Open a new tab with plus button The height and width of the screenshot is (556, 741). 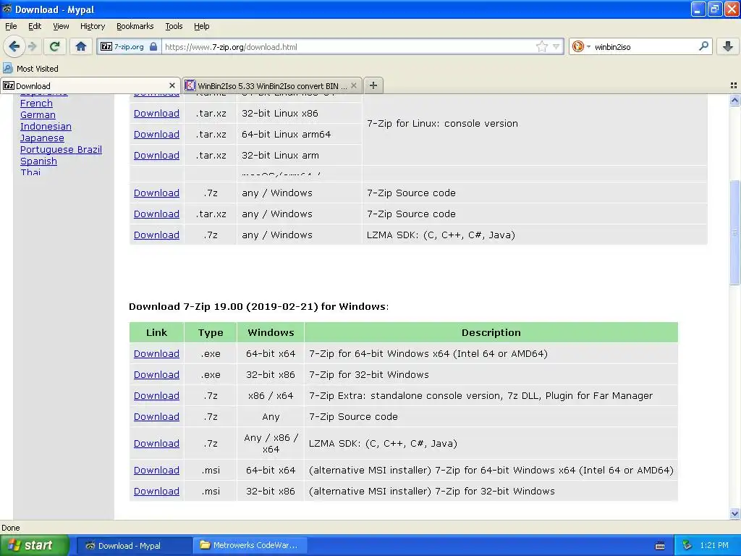(373, 85)
